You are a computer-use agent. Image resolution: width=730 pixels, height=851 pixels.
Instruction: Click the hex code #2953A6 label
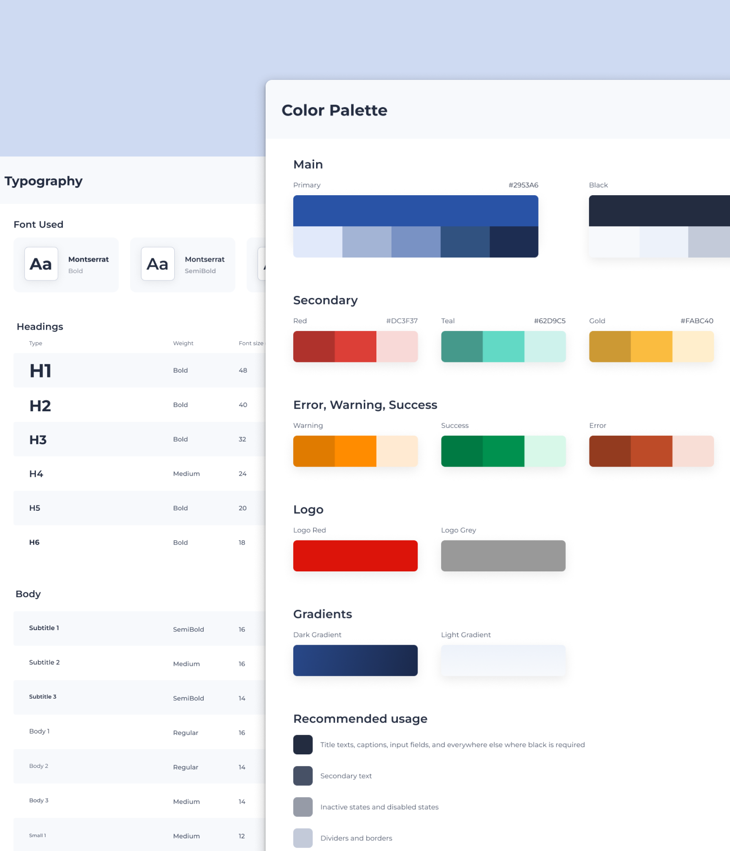(x=523, y=185)
